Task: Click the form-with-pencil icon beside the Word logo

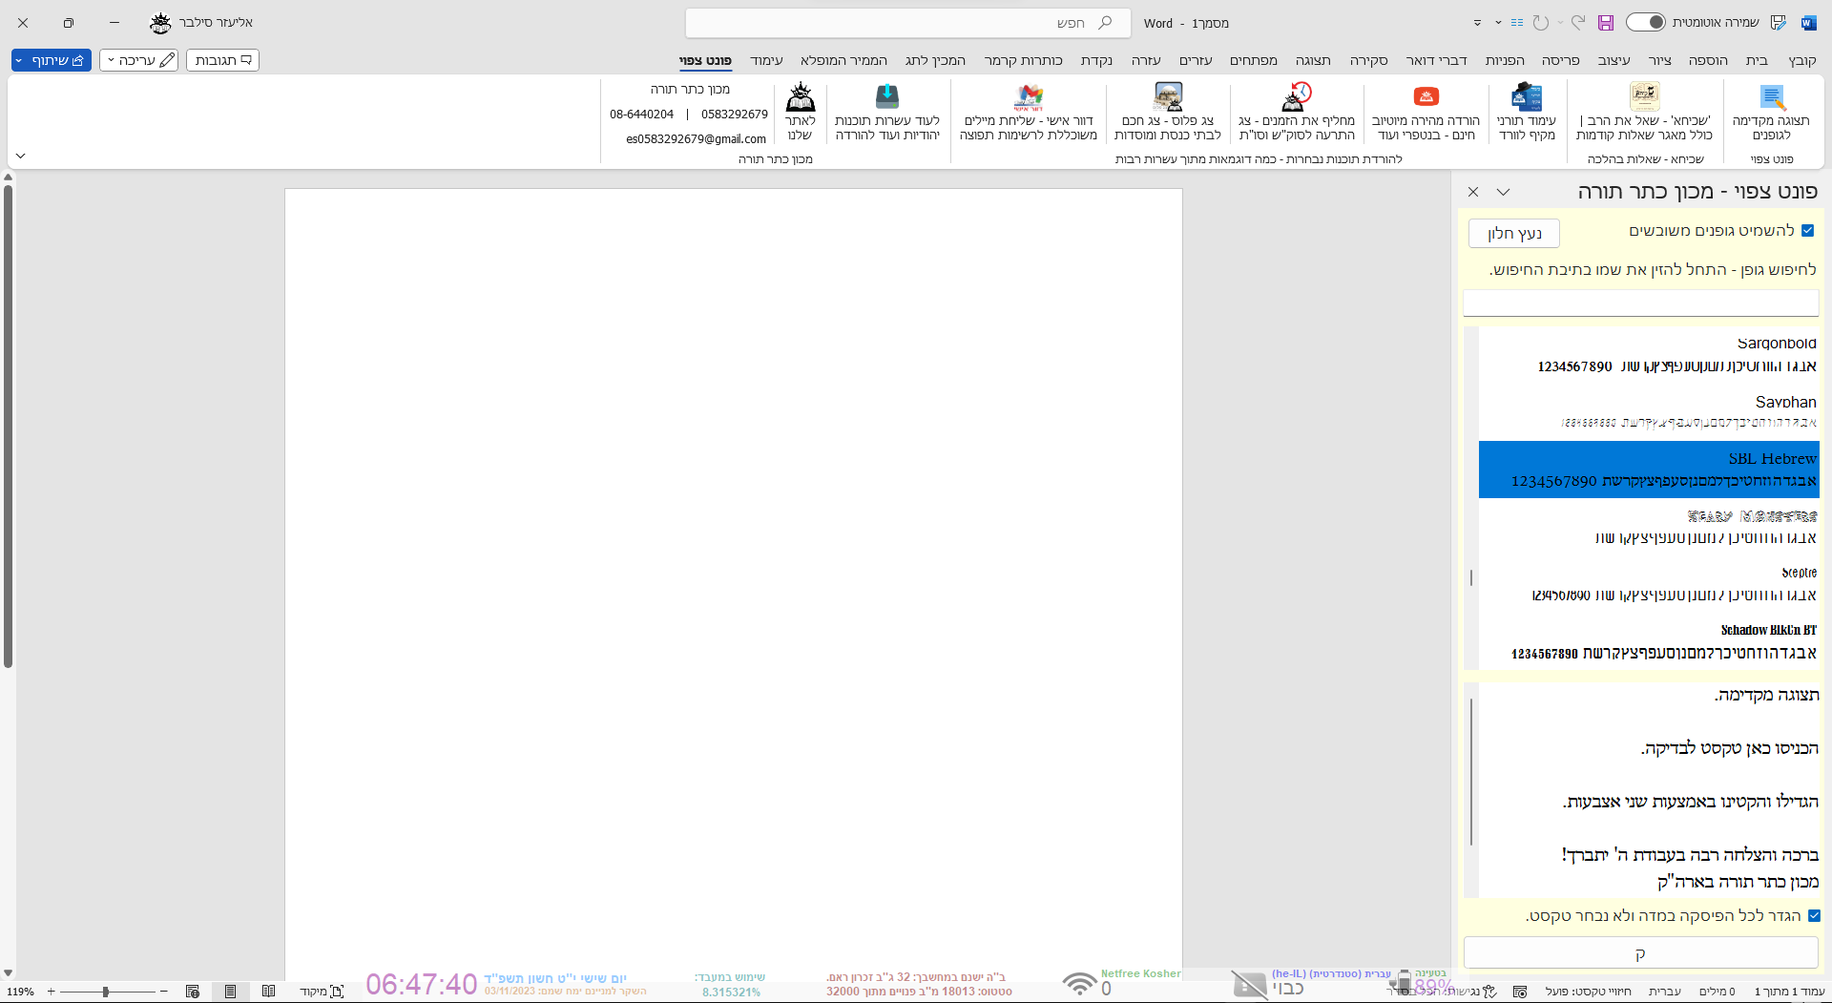Action: click(x=1779, y=23)
